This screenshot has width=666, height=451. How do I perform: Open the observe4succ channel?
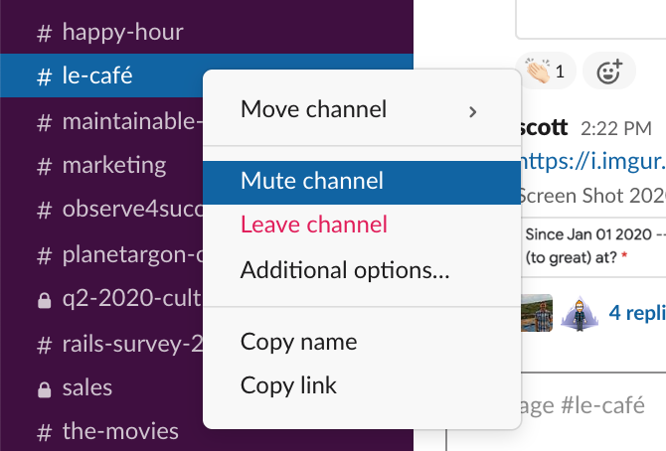click(x=102, y=210)
